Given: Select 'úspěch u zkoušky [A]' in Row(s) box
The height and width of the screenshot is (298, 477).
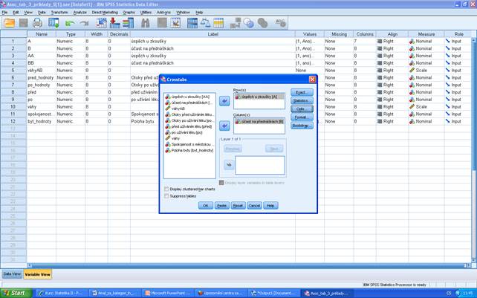Looking at the screenshot, I should [x=259, y=97].
